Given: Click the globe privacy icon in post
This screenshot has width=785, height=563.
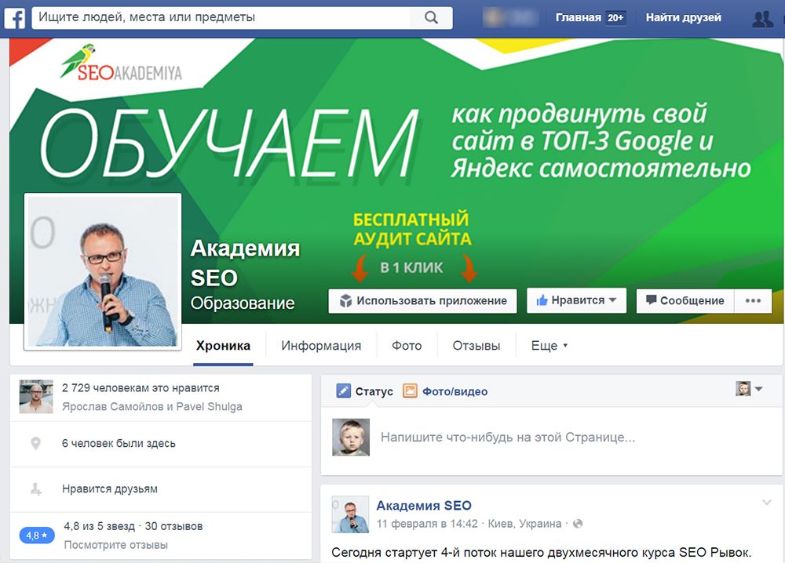Looking at the screenshot, I should point(579,524).
